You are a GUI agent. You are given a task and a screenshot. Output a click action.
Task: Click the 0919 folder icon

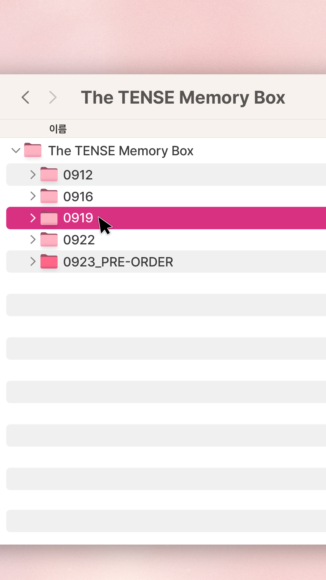pos(49,218)
